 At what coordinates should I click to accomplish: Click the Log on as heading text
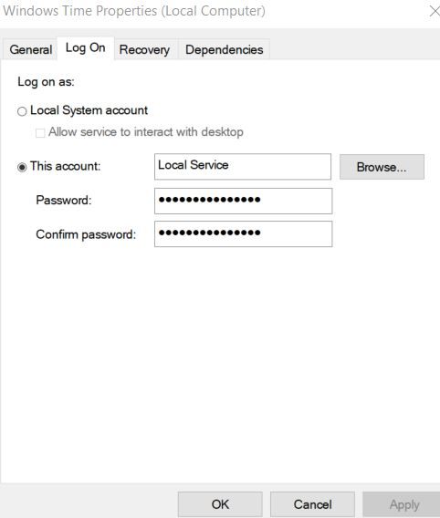tap(46, 81)
